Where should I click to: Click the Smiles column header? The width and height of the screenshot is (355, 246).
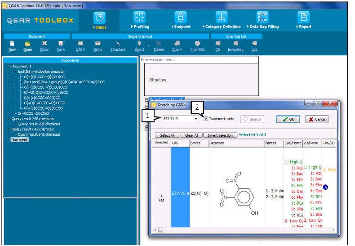pos(199,143)
